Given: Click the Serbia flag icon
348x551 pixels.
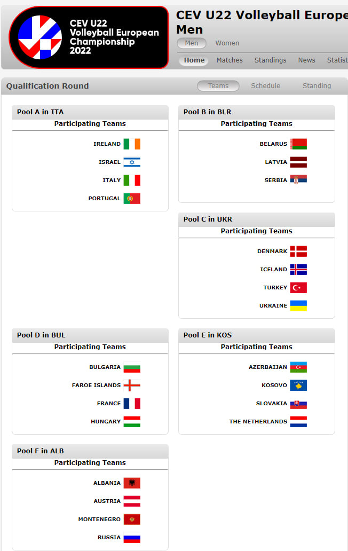Looking at the screenshot, I should 298,180.
